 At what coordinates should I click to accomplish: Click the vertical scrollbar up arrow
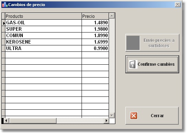pos(112,16)
